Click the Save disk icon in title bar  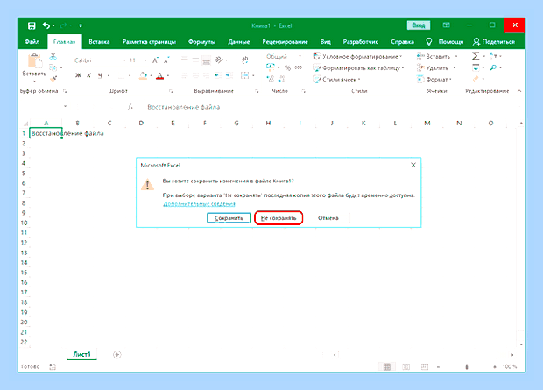click(32, 25)
